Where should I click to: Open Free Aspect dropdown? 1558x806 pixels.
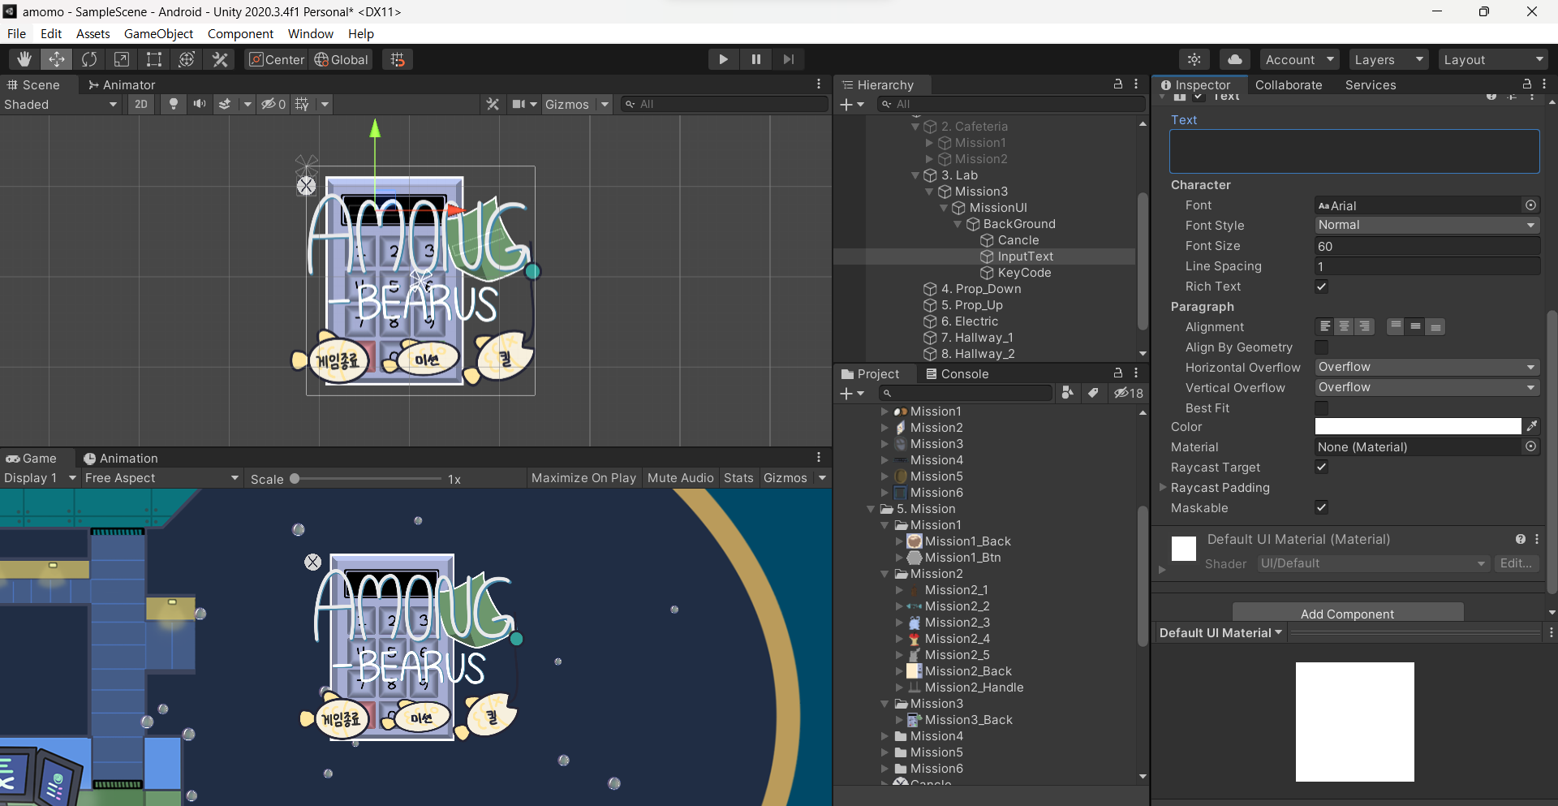click(161, 478)
